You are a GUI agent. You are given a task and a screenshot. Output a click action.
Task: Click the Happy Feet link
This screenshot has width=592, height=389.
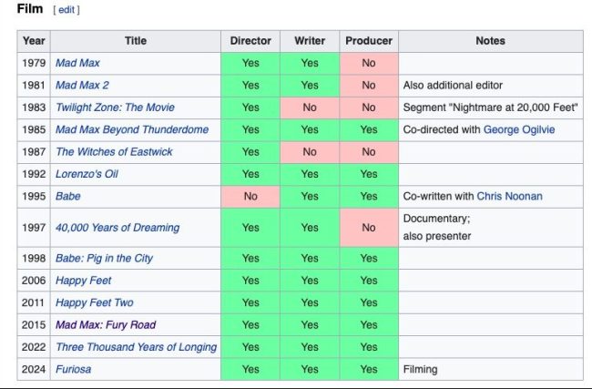coord(83,281)
